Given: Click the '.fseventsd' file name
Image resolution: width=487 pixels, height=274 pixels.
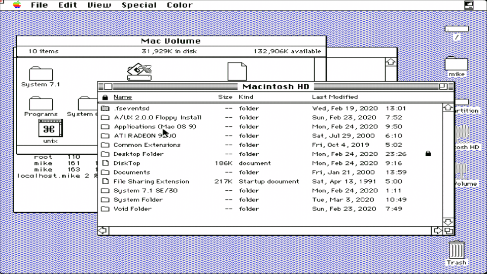Looking at the screenshot, I should click(x=132, y=108).
